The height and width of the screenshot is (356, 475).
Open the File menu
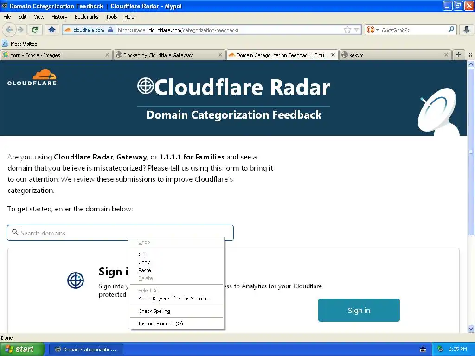tap(7, 17)
